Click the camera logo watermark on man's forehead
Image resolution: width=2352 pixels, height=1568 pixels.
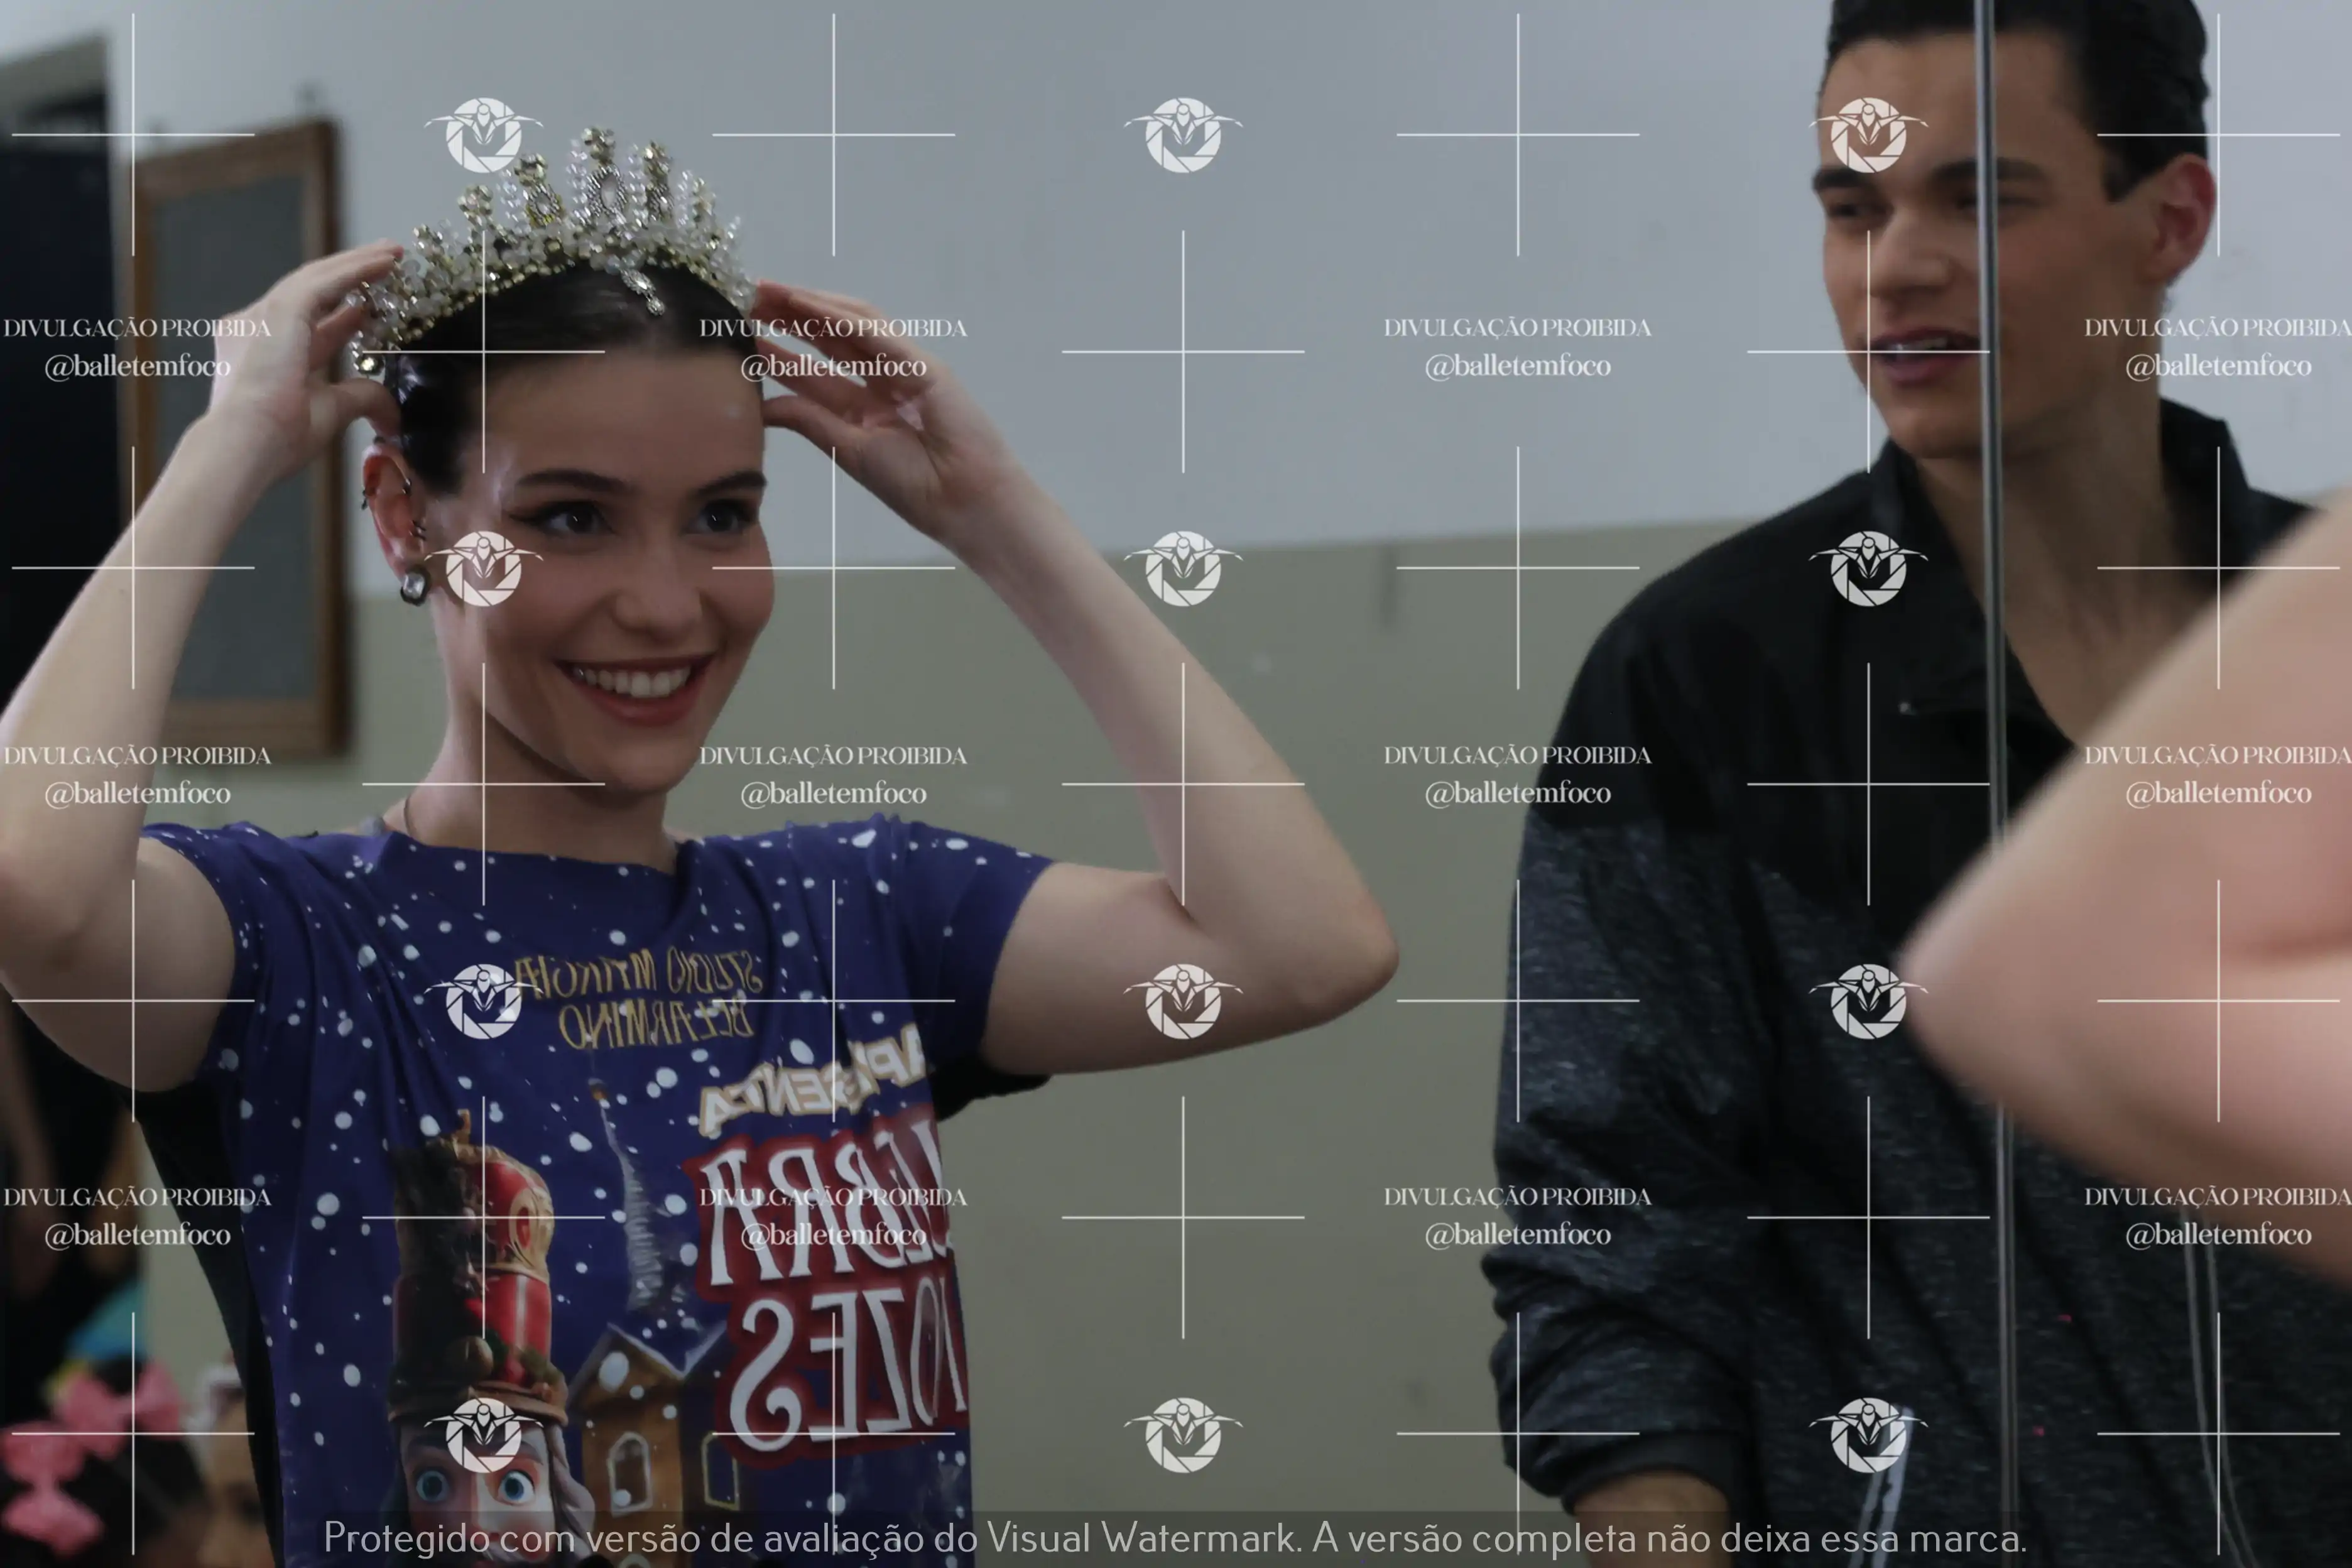(x=1867, y=135)
